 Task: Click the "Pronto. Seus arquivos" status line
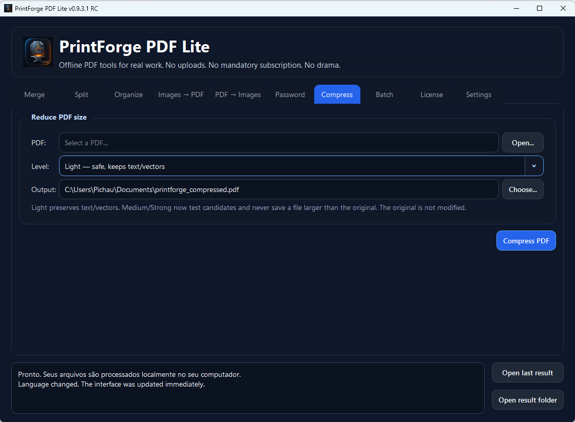coord(129,374)
